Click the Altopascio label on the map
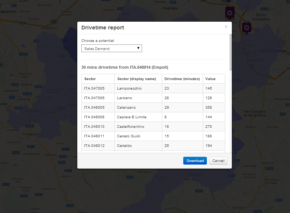 [49, 28]
